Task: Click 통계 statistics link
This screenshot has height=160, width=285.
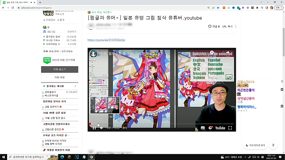Action: (x=61, y=20)
